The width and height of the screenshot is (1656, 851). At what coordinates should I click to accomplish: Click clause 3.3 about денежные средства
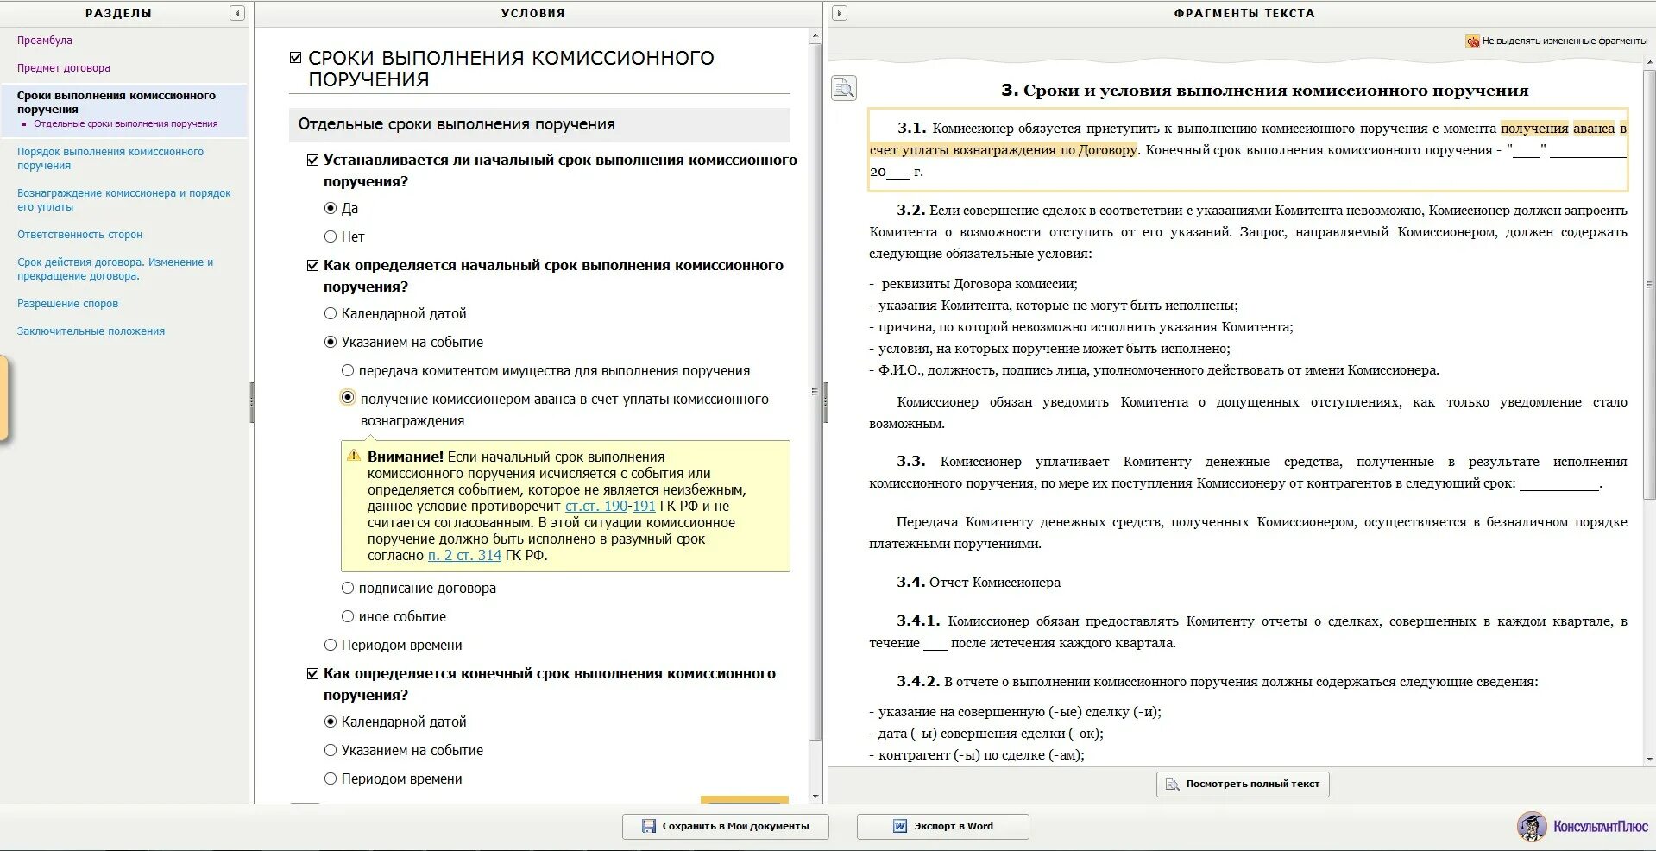1248,473
